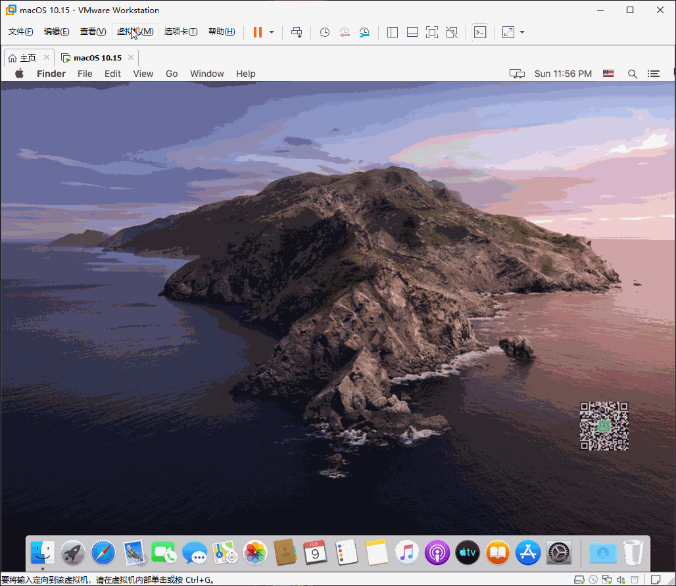Open the power options dropdown next to Pause

click(272, 32)
